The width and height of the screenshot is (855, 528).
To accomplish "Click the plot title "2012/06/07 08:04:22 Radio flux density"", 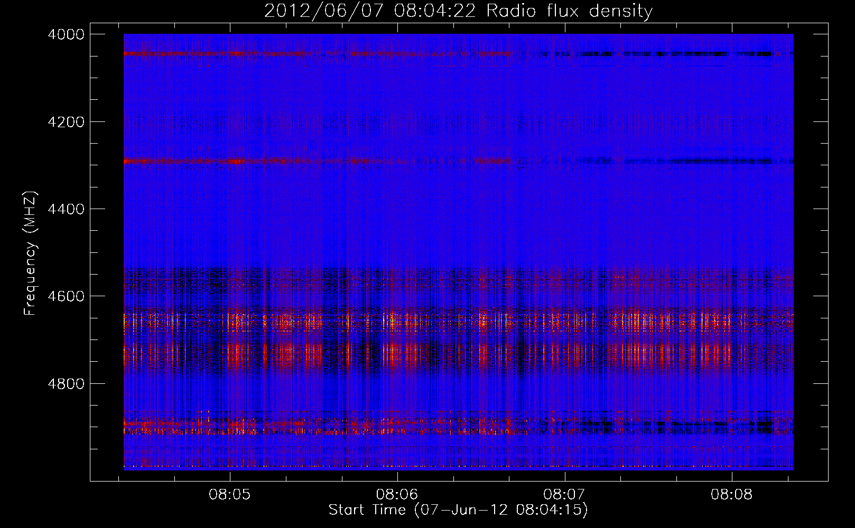I will [x=458, y=11].
